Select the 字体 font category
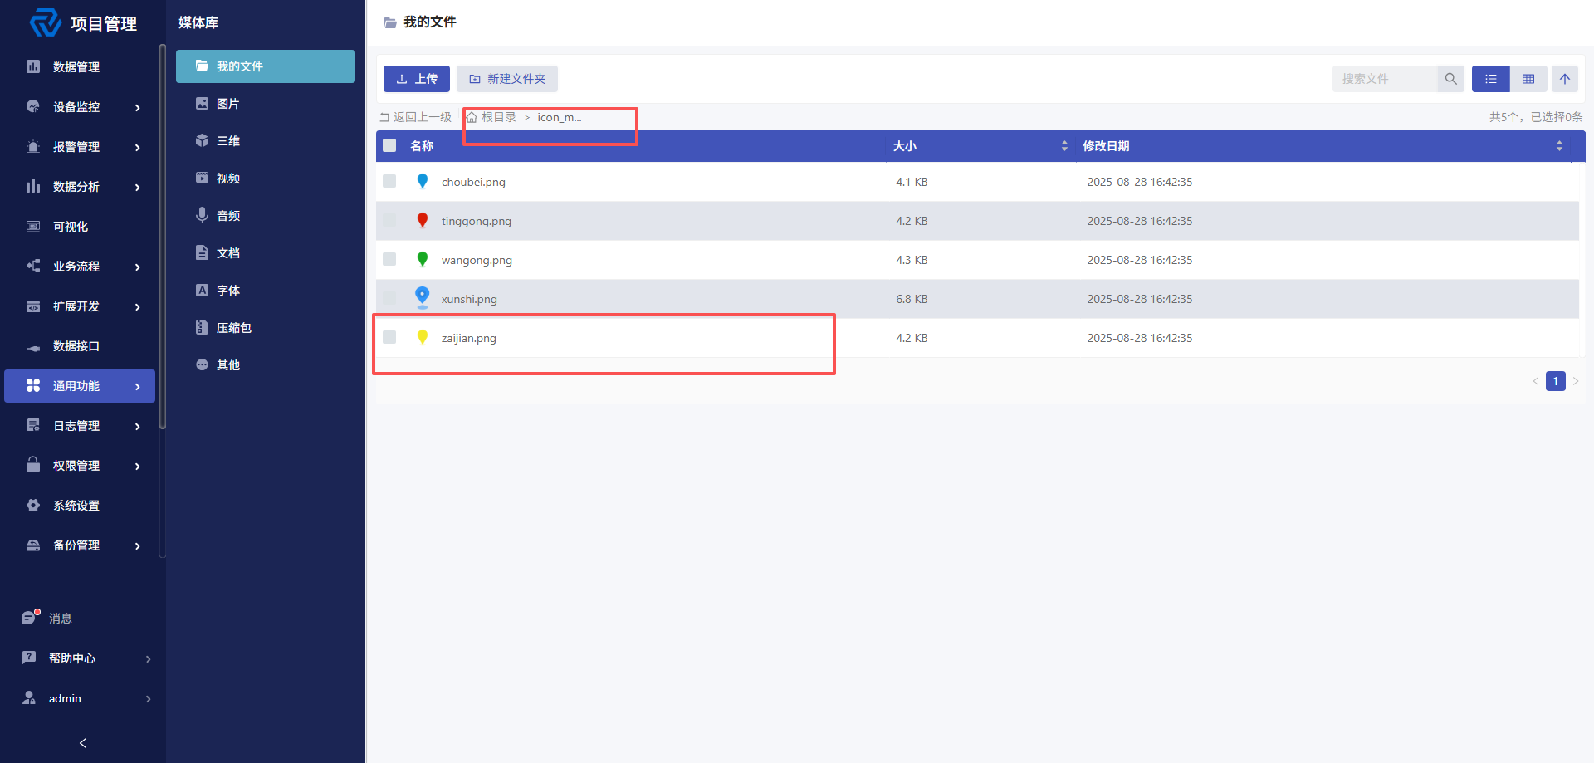This screenshot has height=763, width=1594. click(266, 291)
